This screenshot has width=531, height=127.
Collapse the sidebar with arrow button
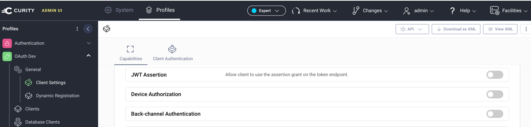88,29
